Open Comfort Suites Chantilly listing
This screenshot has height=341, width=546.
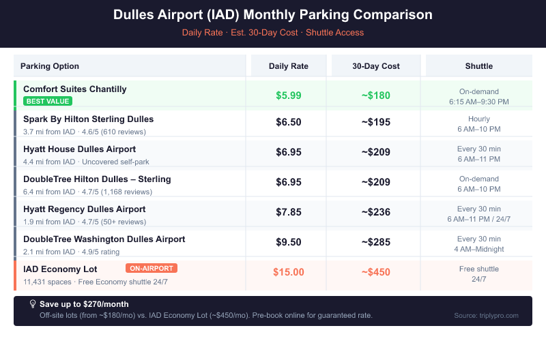[x=75, y=89]
